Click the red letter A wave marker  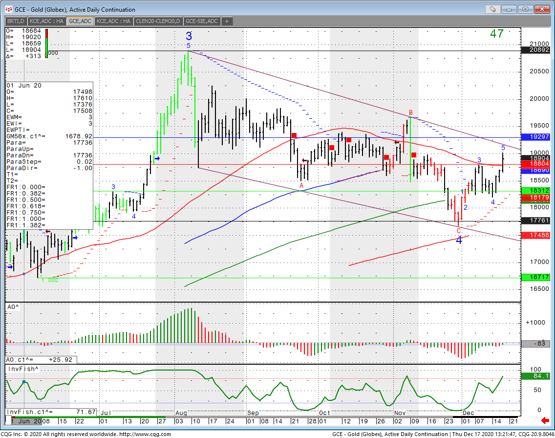(301, 186)
